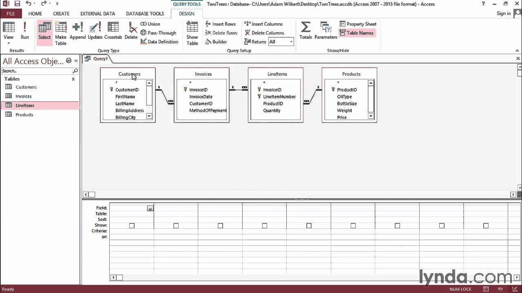The width and height of the screenshot is (522, 293).
Task: Click the Products field list down arrow
Action: click(x=371, y=116)
